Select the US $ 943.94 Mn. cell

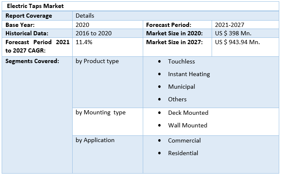[237, 42]
